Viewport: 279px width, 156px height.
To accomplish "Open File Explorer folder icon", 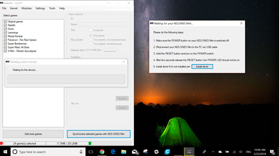I will click(124, 152).
